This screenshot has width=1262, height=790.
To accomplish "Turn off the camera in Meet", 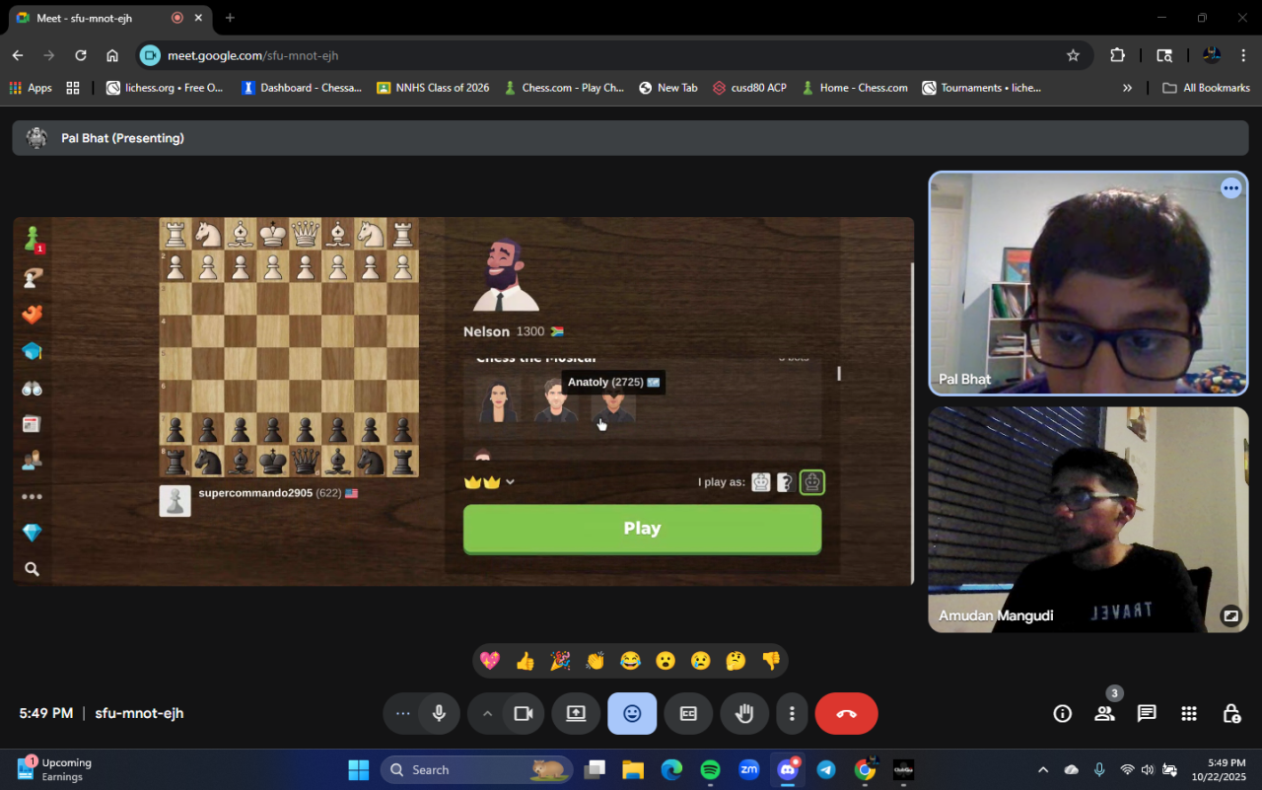I will pos(523,713).
